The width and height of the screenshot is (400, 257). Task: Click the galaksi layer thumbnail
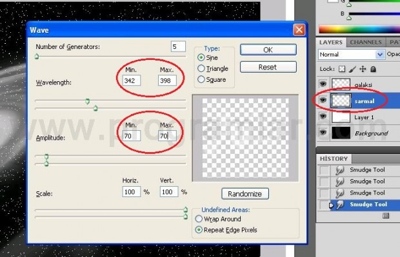coord(341,84)
